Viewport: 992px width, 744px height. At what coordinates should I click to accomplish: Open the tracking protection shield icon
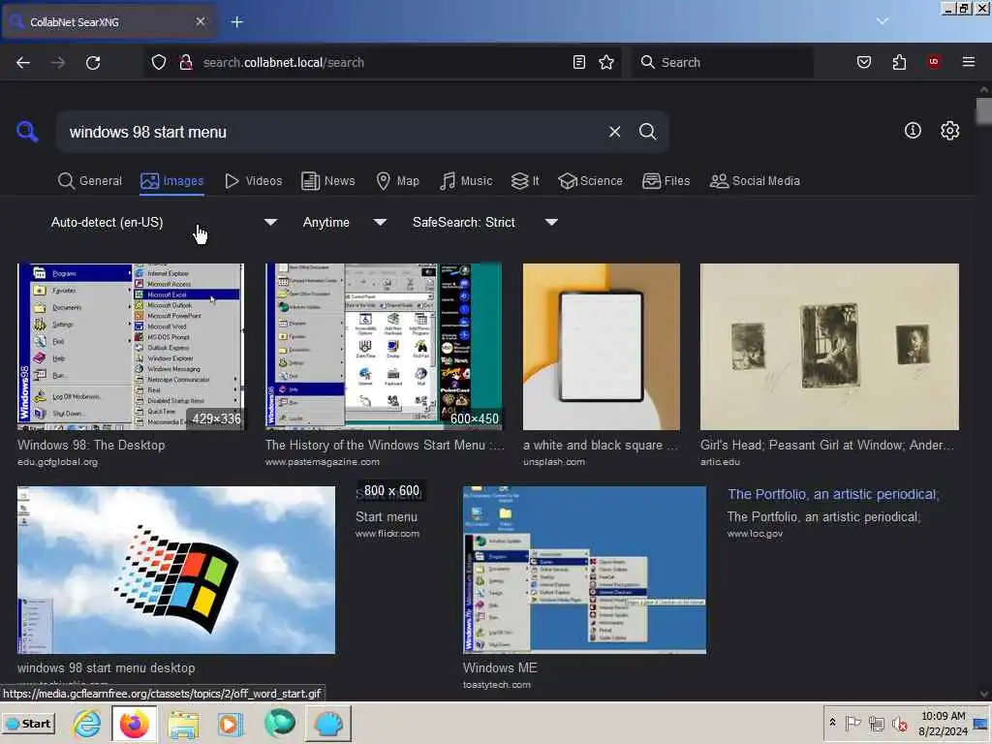click(159, 62)
